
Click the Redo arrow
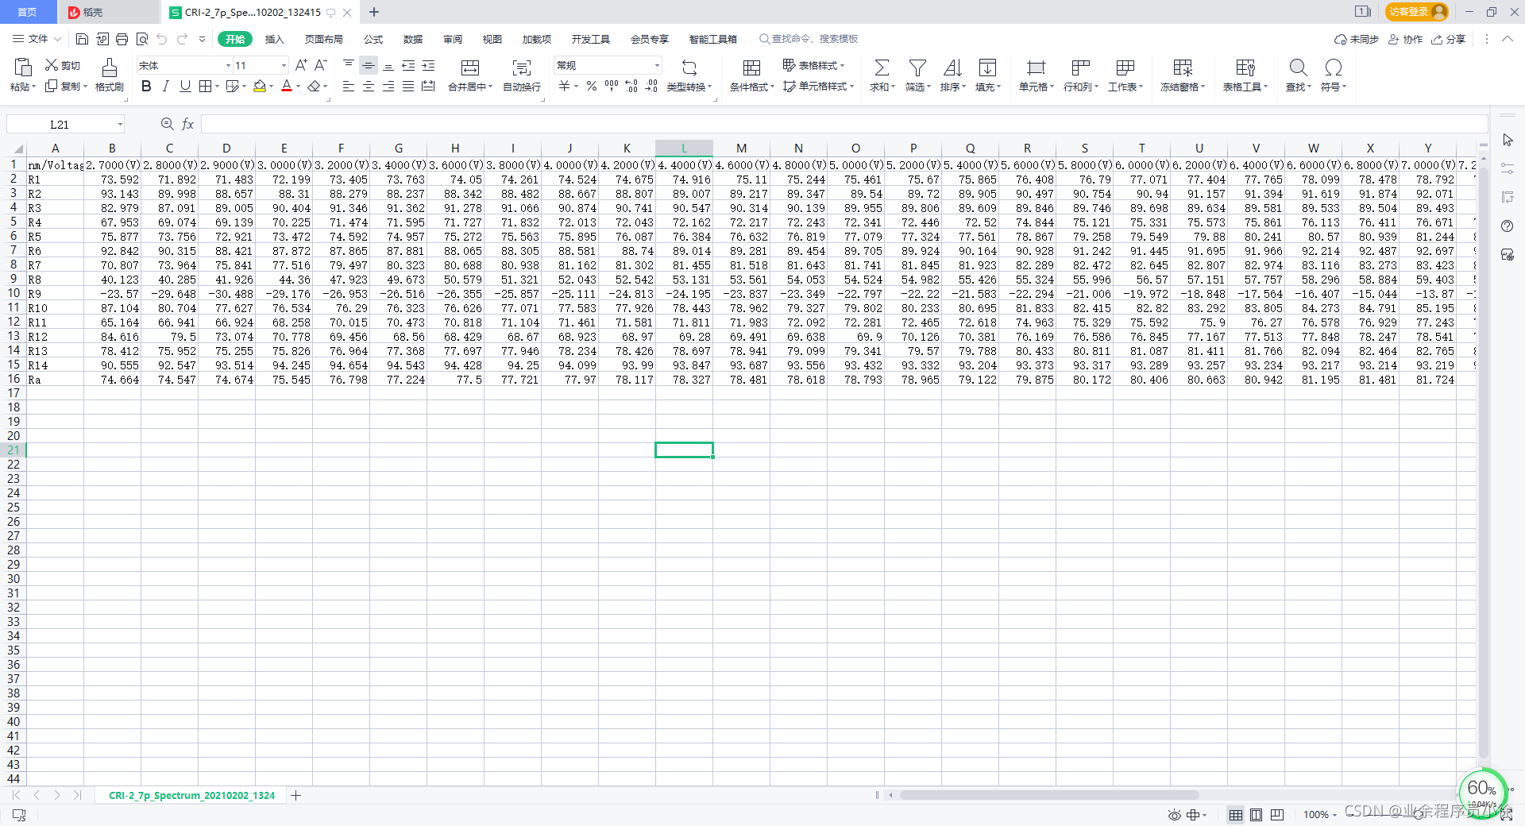point(183,39)
